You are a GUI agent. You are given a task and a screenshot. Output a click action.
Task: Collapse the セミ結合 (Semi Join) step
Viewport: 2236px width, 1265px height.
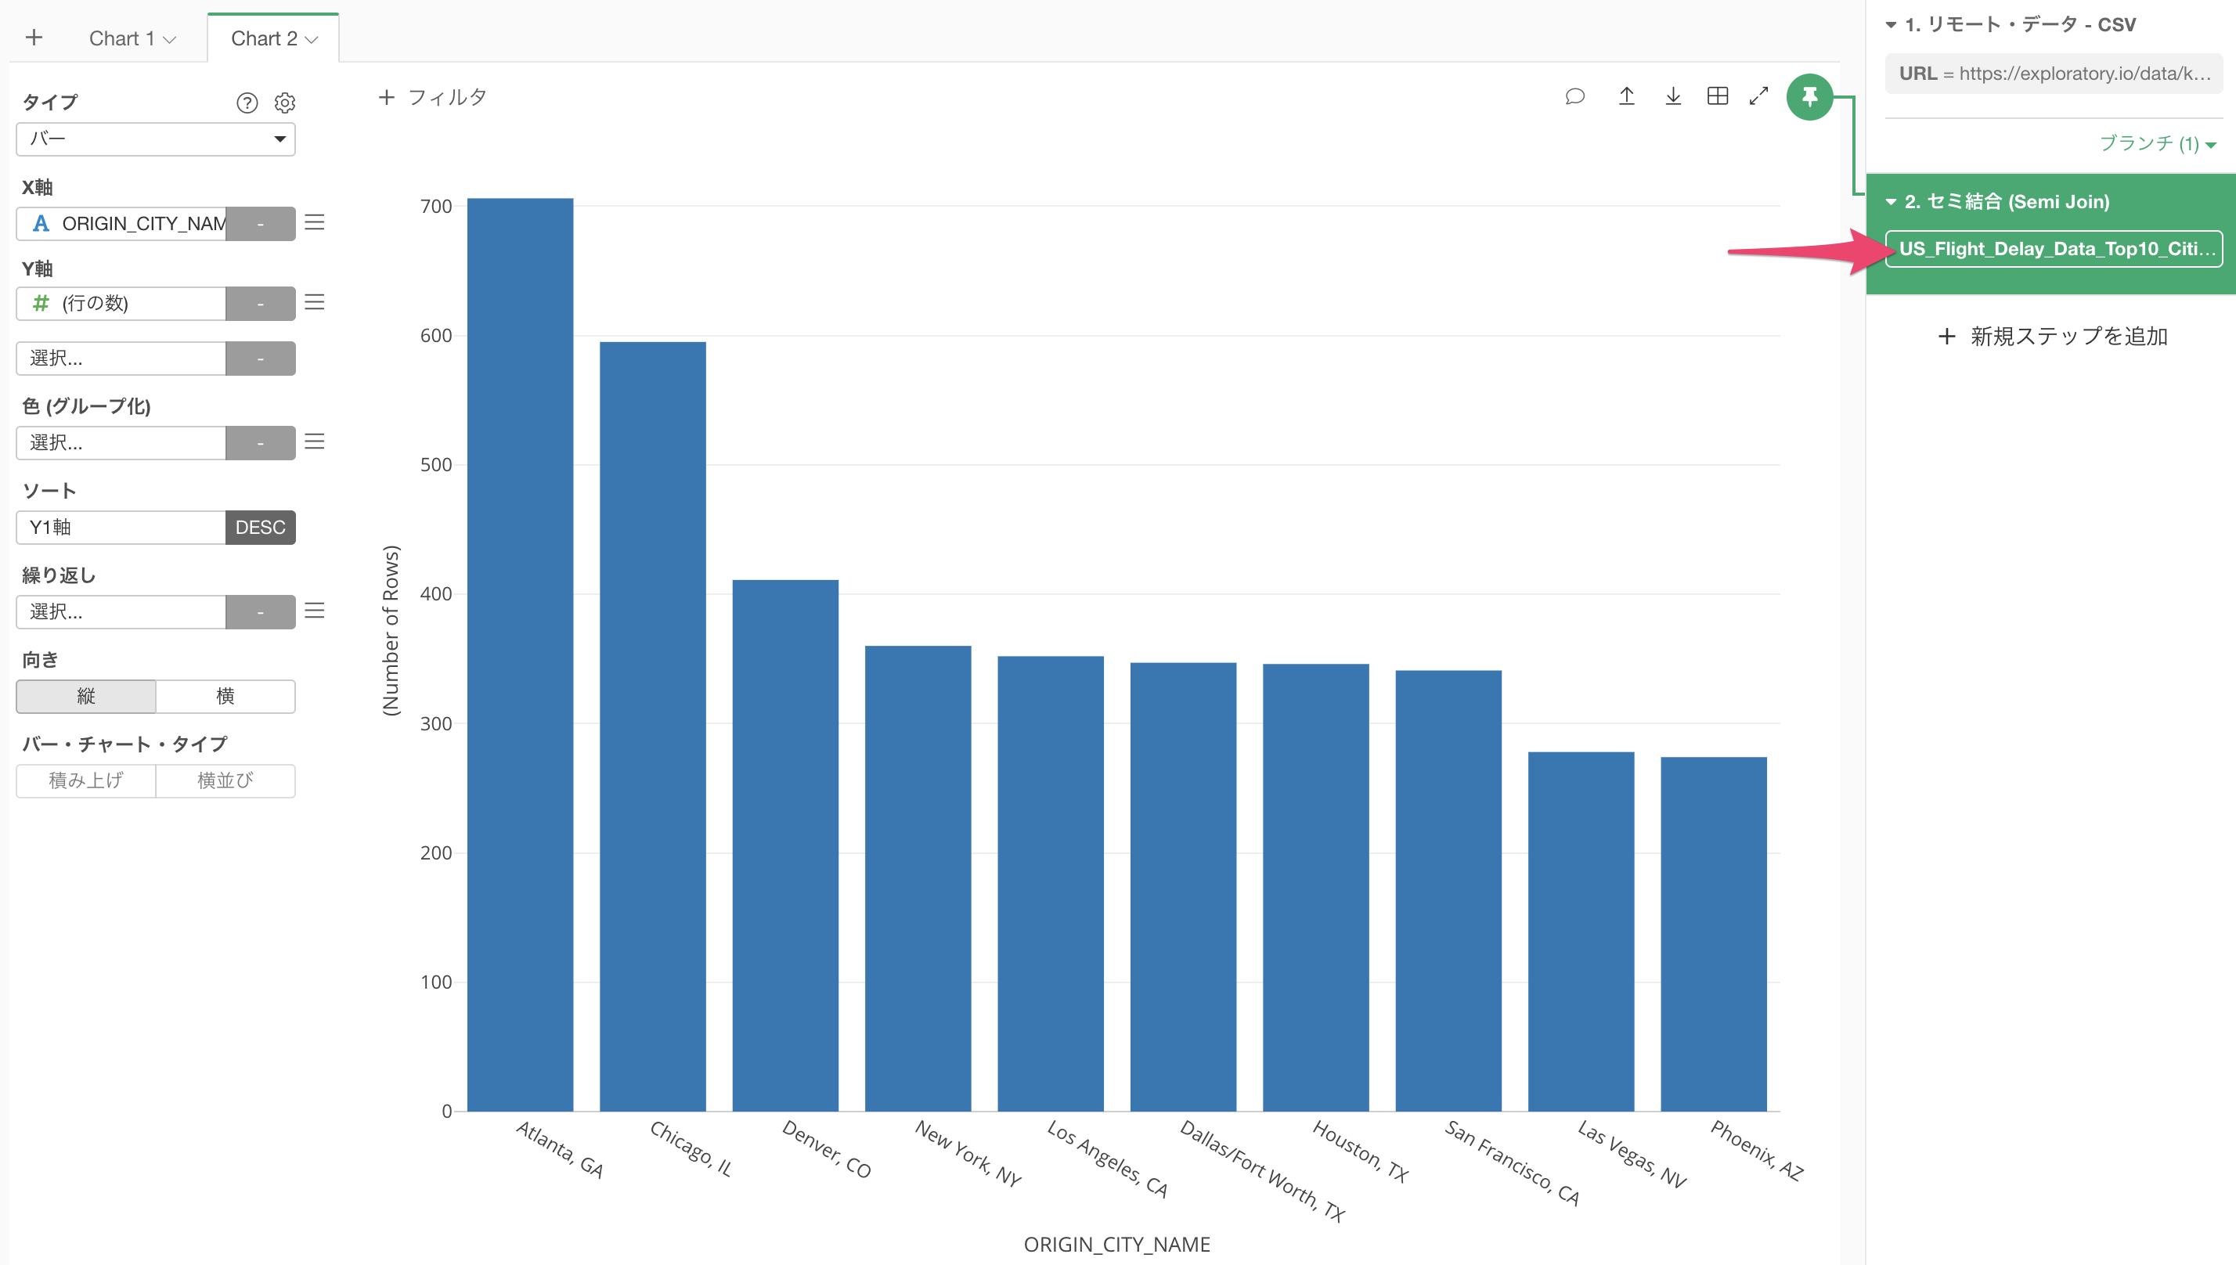[x=1892, y=201]
